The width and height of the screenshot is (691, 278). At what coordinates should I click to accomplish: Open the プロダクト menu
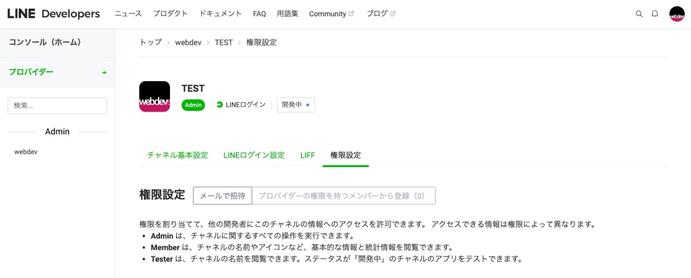coord(170,14)
